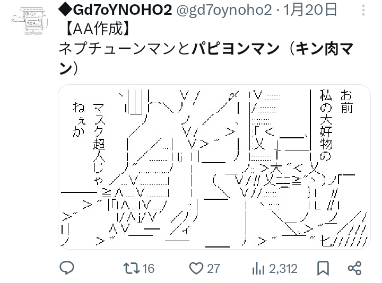Open the @gd7oynoho2 handle link
The image size is (382, 283).
click(x=224, y=10)
